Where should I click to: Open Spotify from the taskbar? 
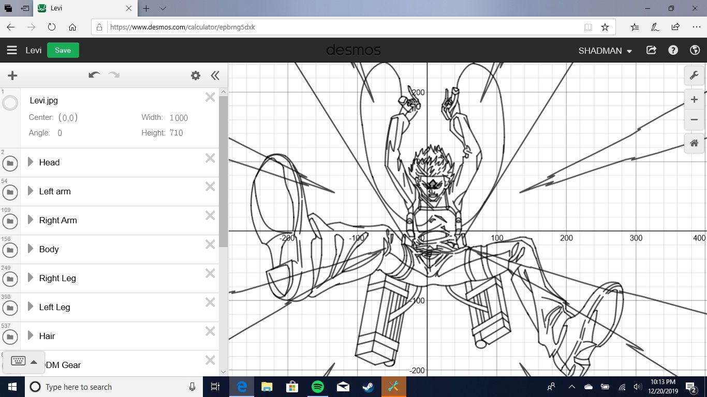[x=317, y=387]
